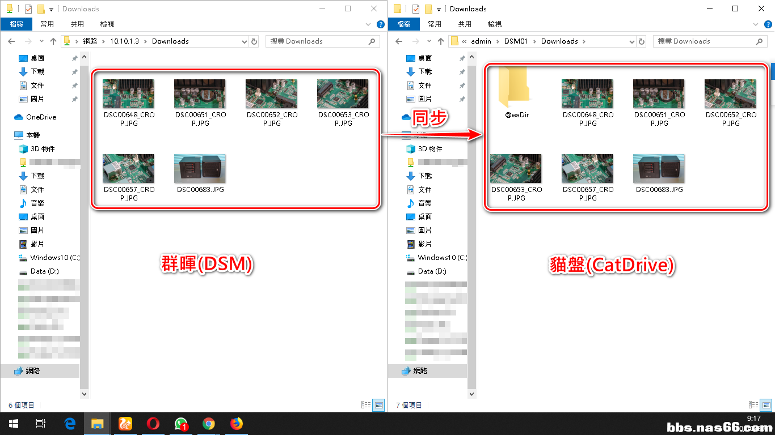Click the left navigation pane scrollbar down arrow

pos(85,394)
